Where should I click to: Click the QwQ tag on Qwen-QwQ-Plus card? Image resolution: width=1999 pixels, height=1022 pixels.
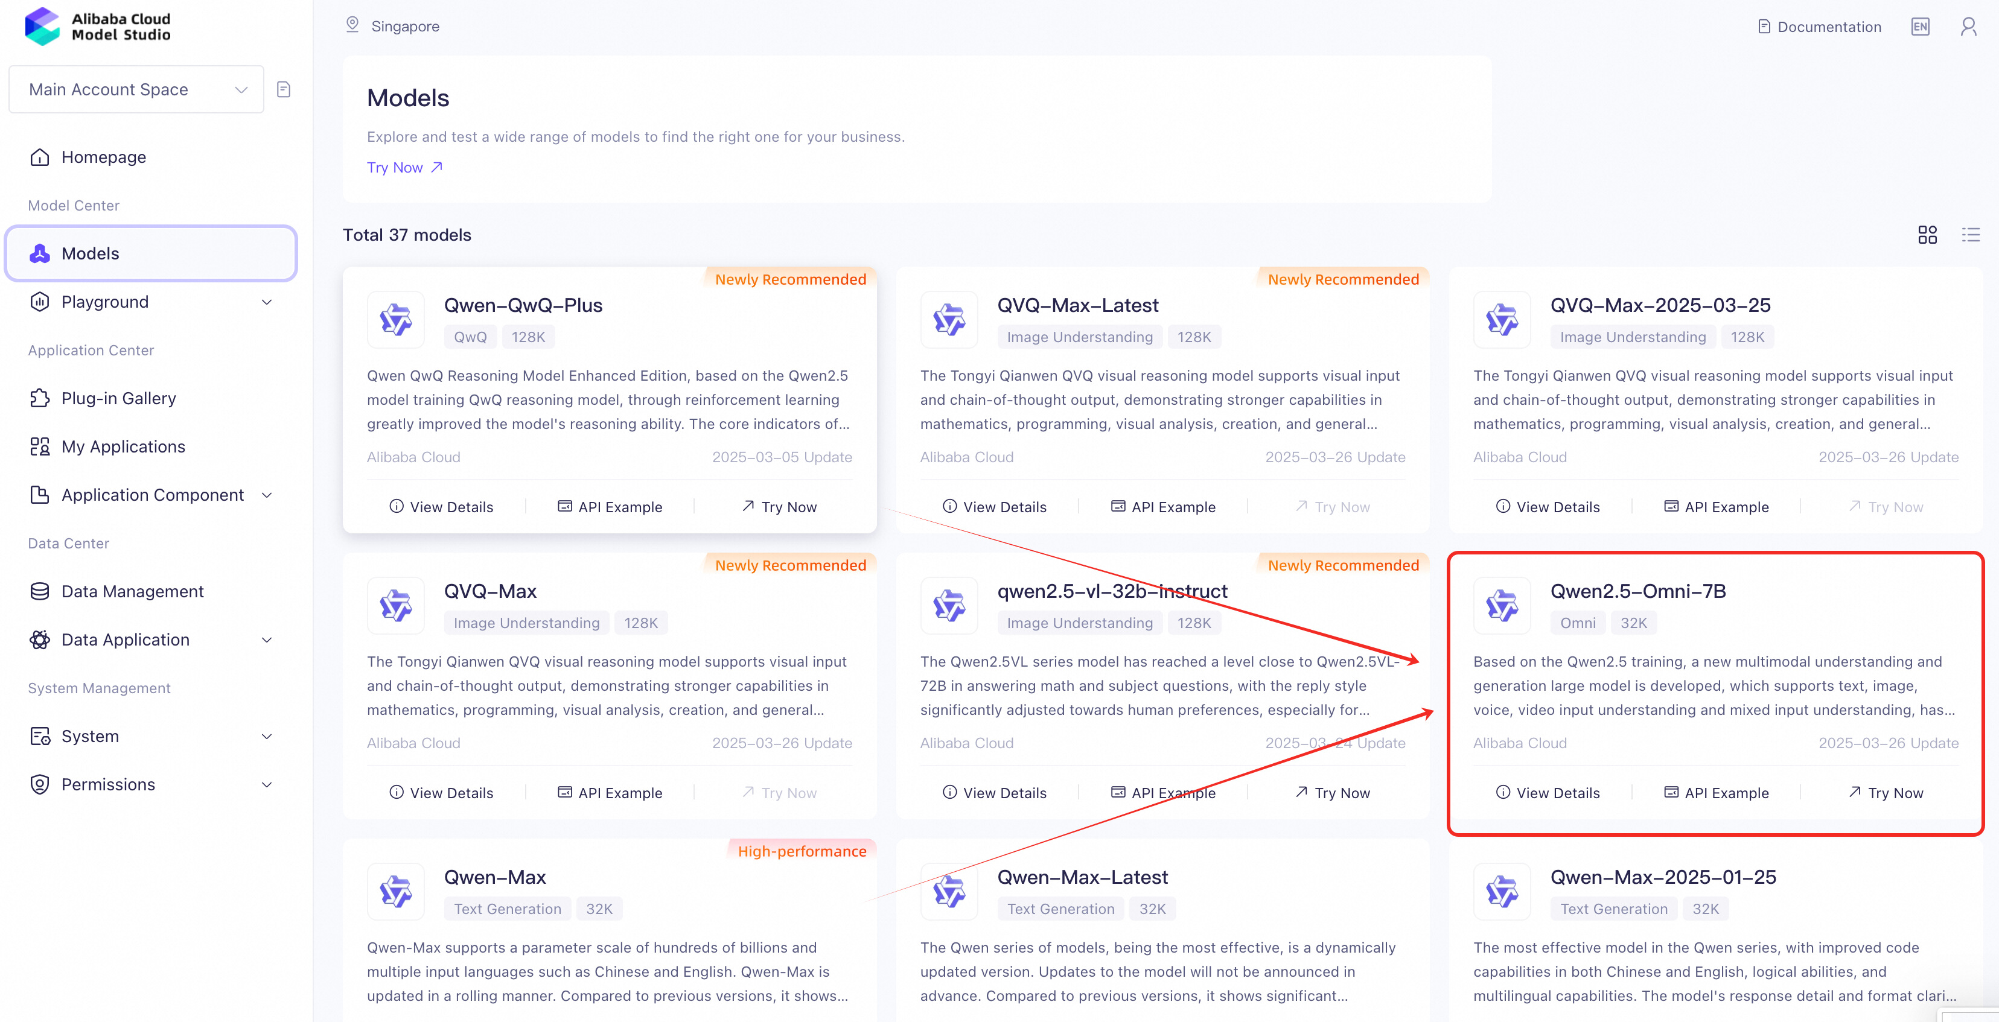(x=470, y=337)
